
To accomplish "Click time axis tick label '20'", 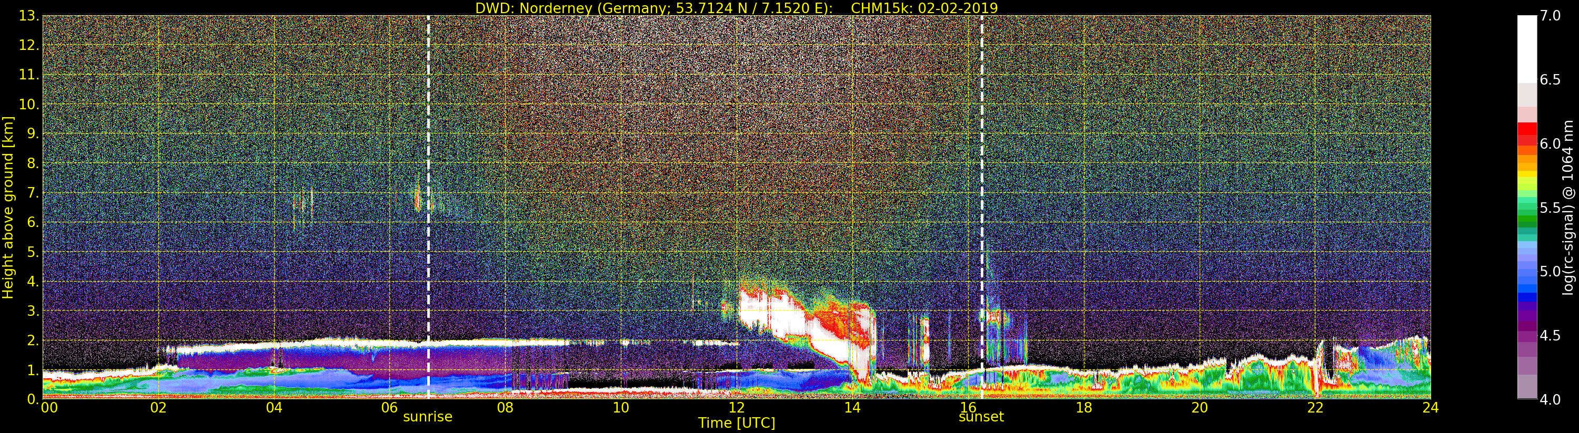I will click(1199, 408).
